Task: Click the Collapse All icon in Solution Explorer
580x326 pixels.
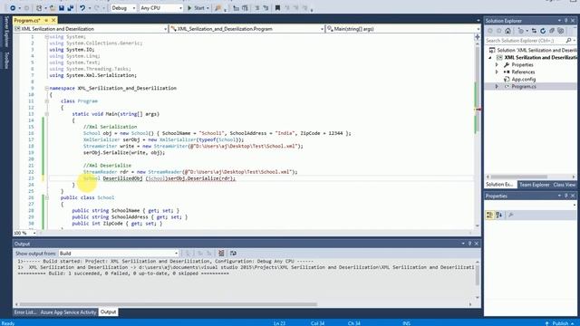Action: tap(552, 31)
